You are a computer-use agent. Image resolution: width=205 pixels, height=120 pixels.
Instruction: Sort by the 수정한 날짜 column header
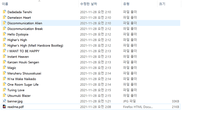click(89, 4)
